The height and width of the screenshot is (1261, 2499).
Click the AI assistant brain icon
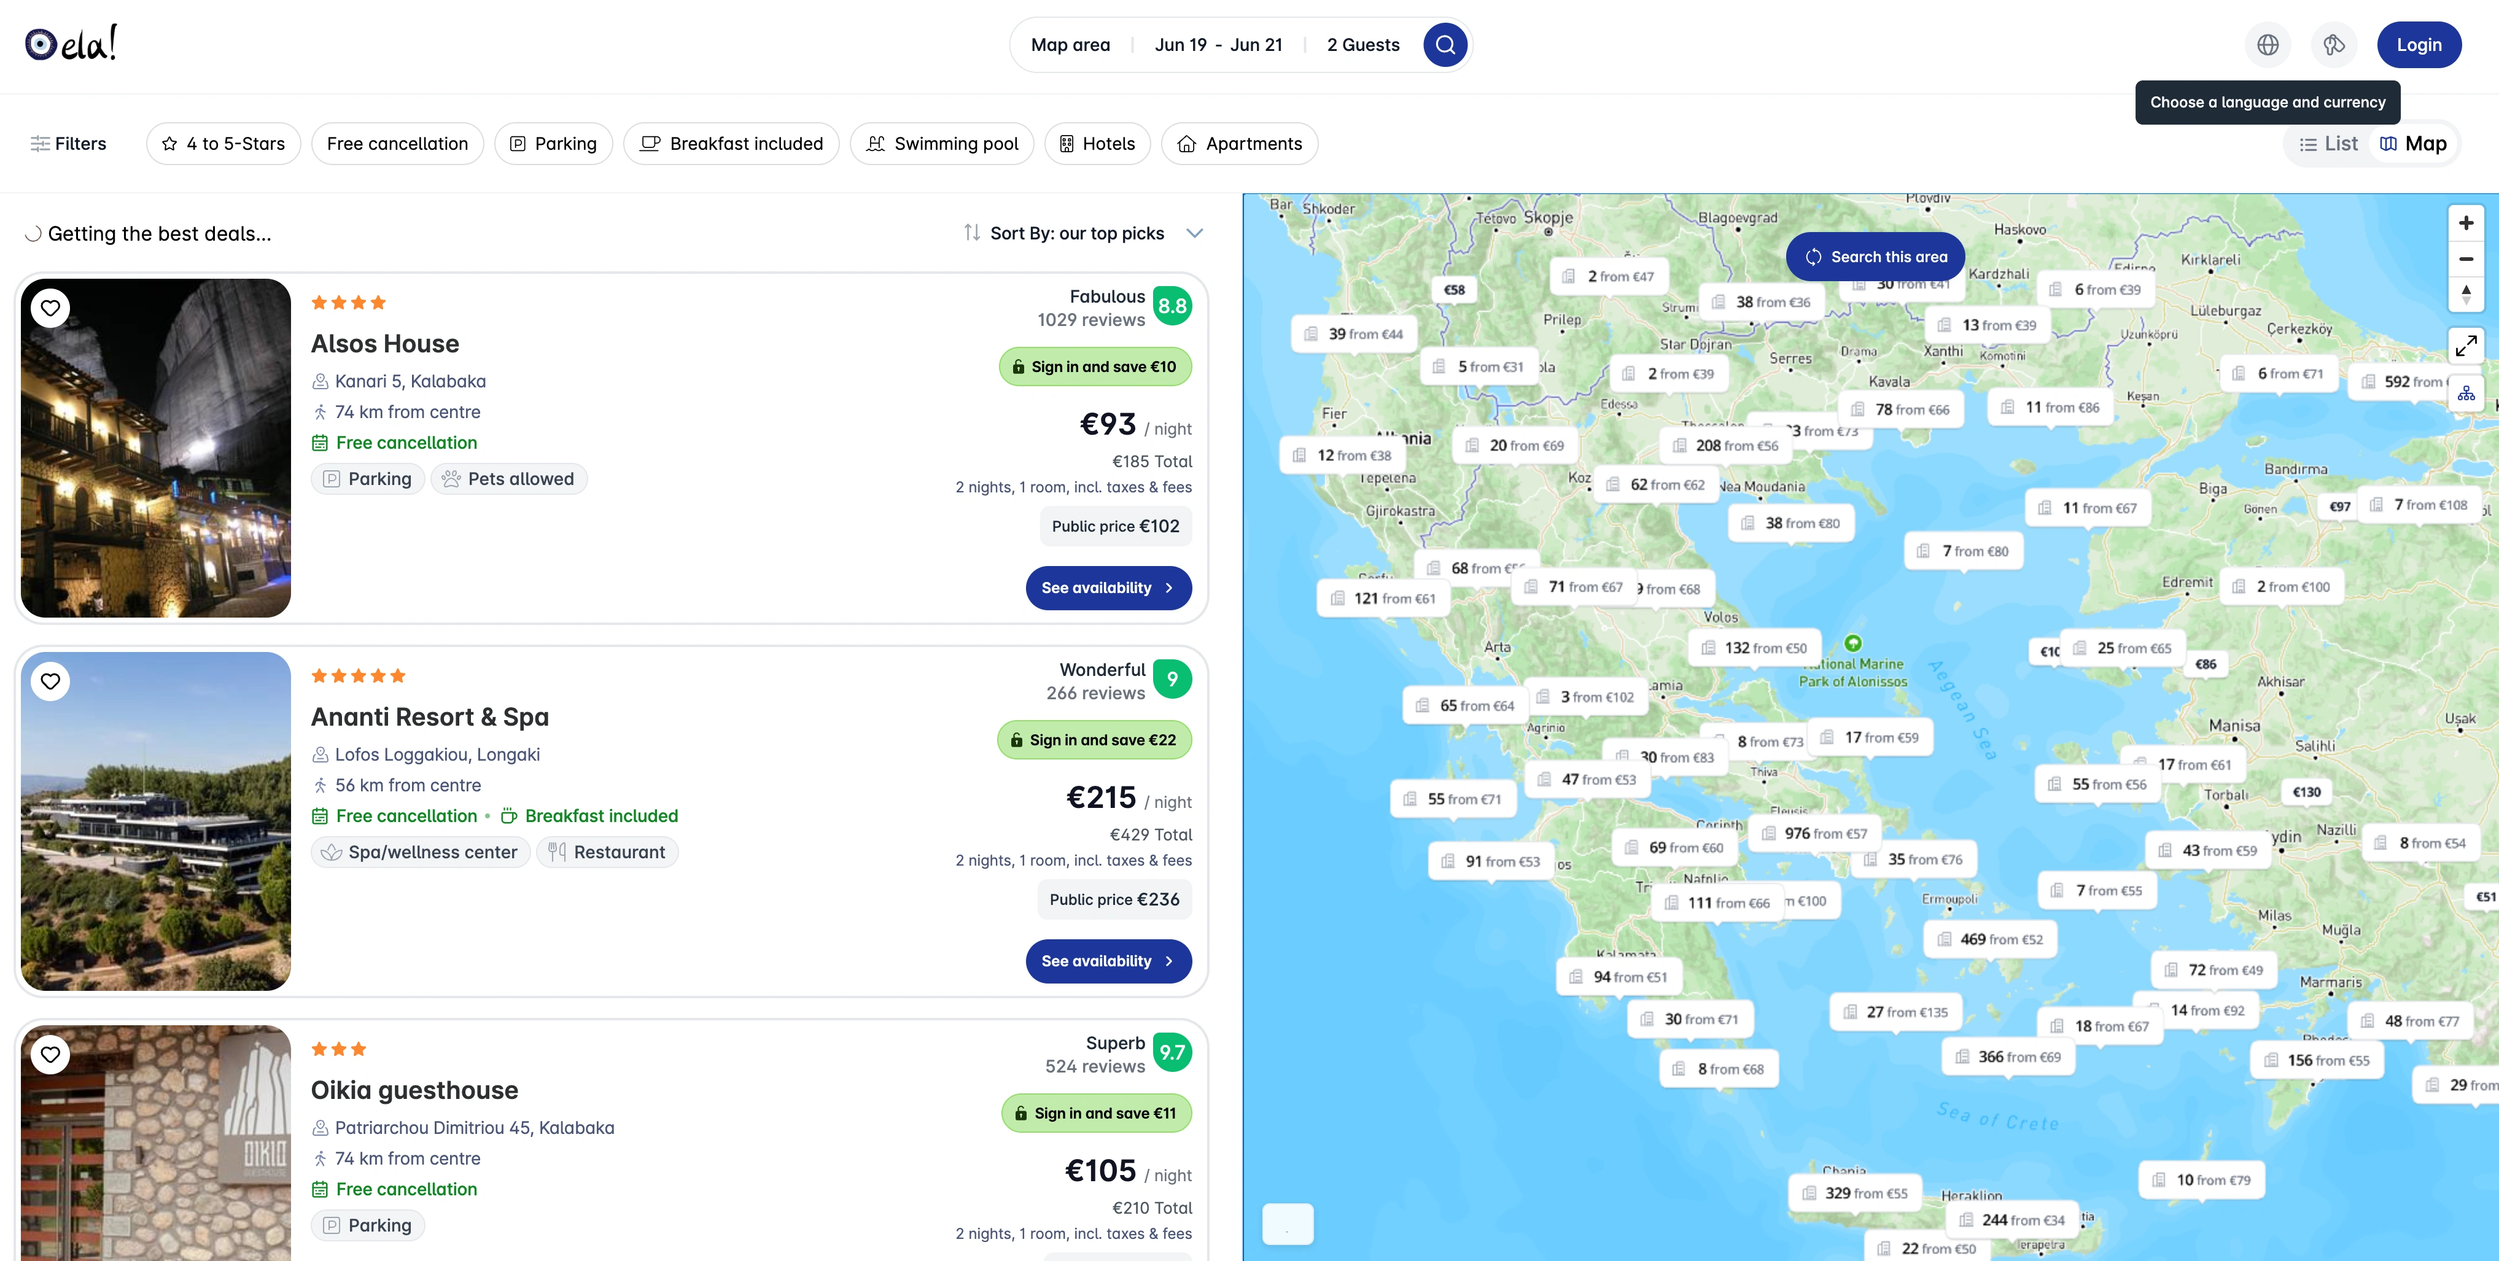coord(2333,45)
